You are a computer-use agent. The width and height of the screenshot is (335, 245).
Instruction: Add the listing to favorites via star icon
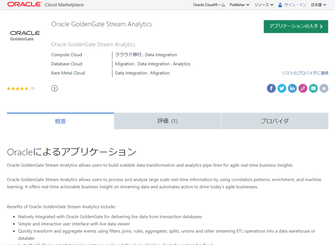point(324,88)
